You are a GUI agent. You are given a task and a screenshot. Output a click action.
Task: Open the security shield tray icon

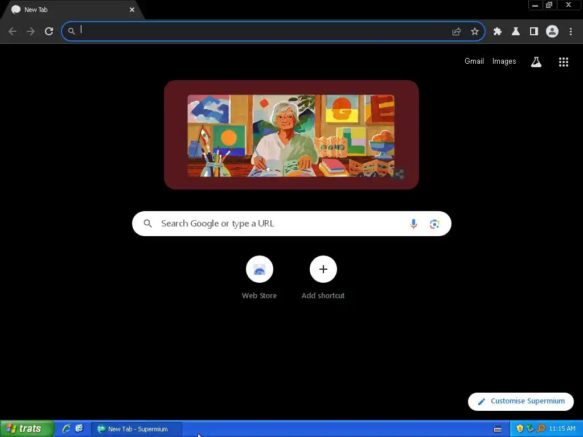520,429
